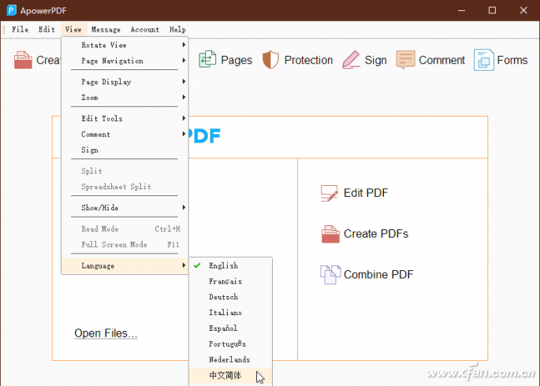
Task: Switch language to Deutsch
Action: pos(230,297)
